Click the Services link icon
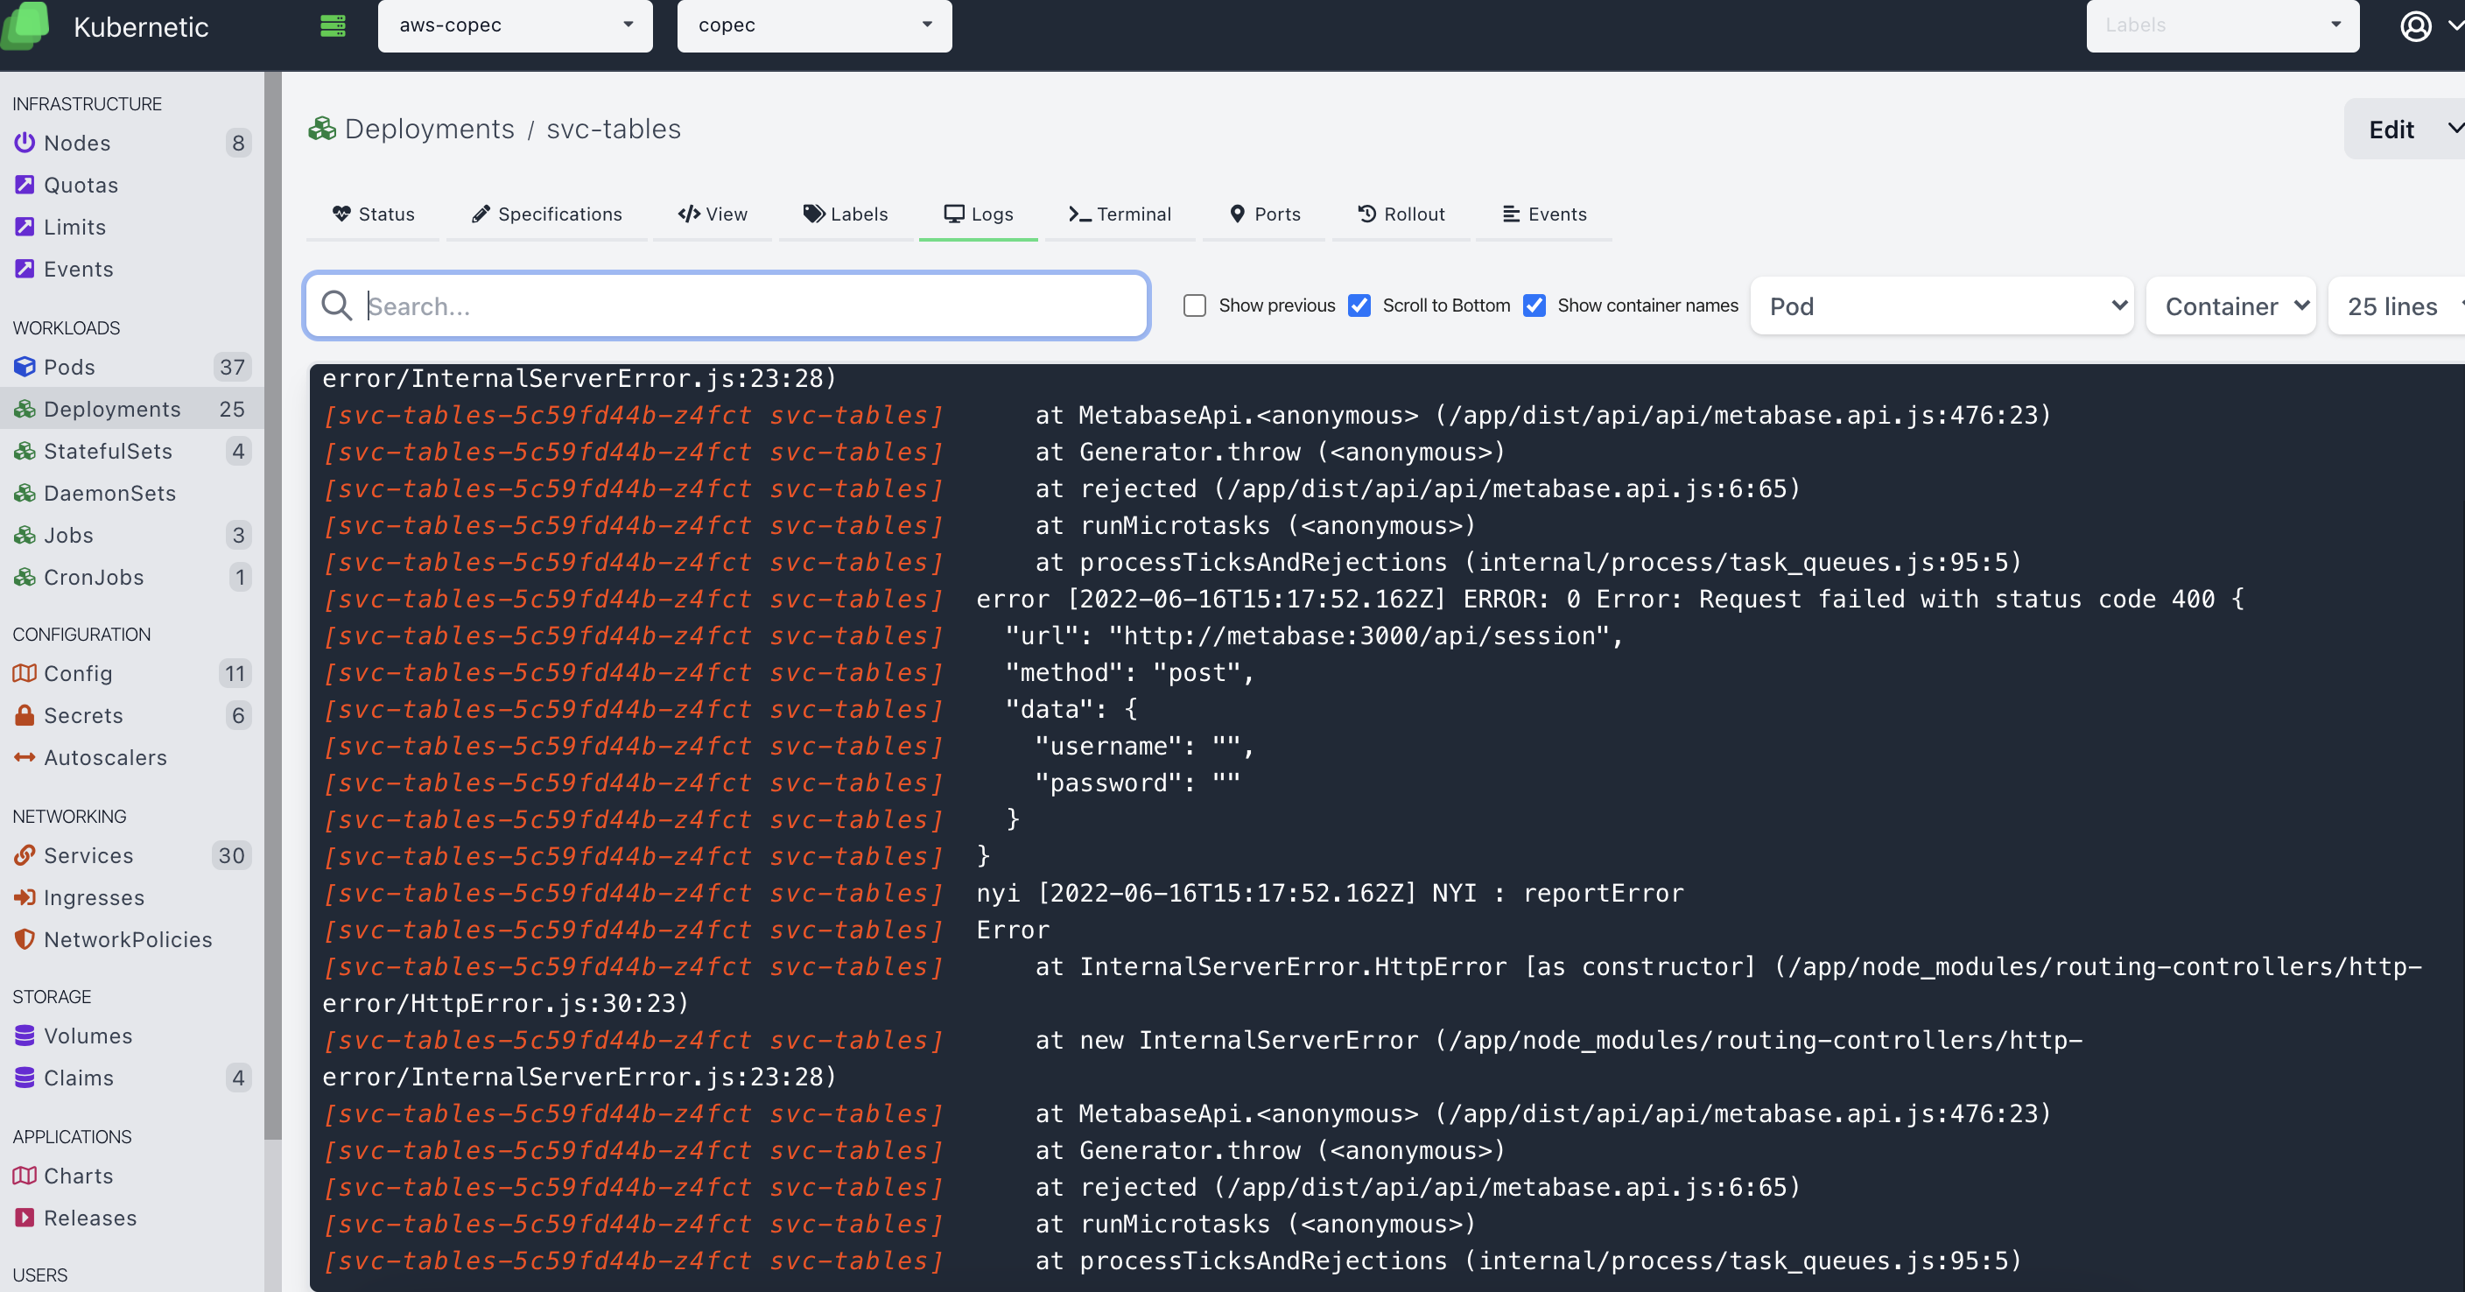The height and width of the screenshot is (1292, 2465). click(25, 855)
